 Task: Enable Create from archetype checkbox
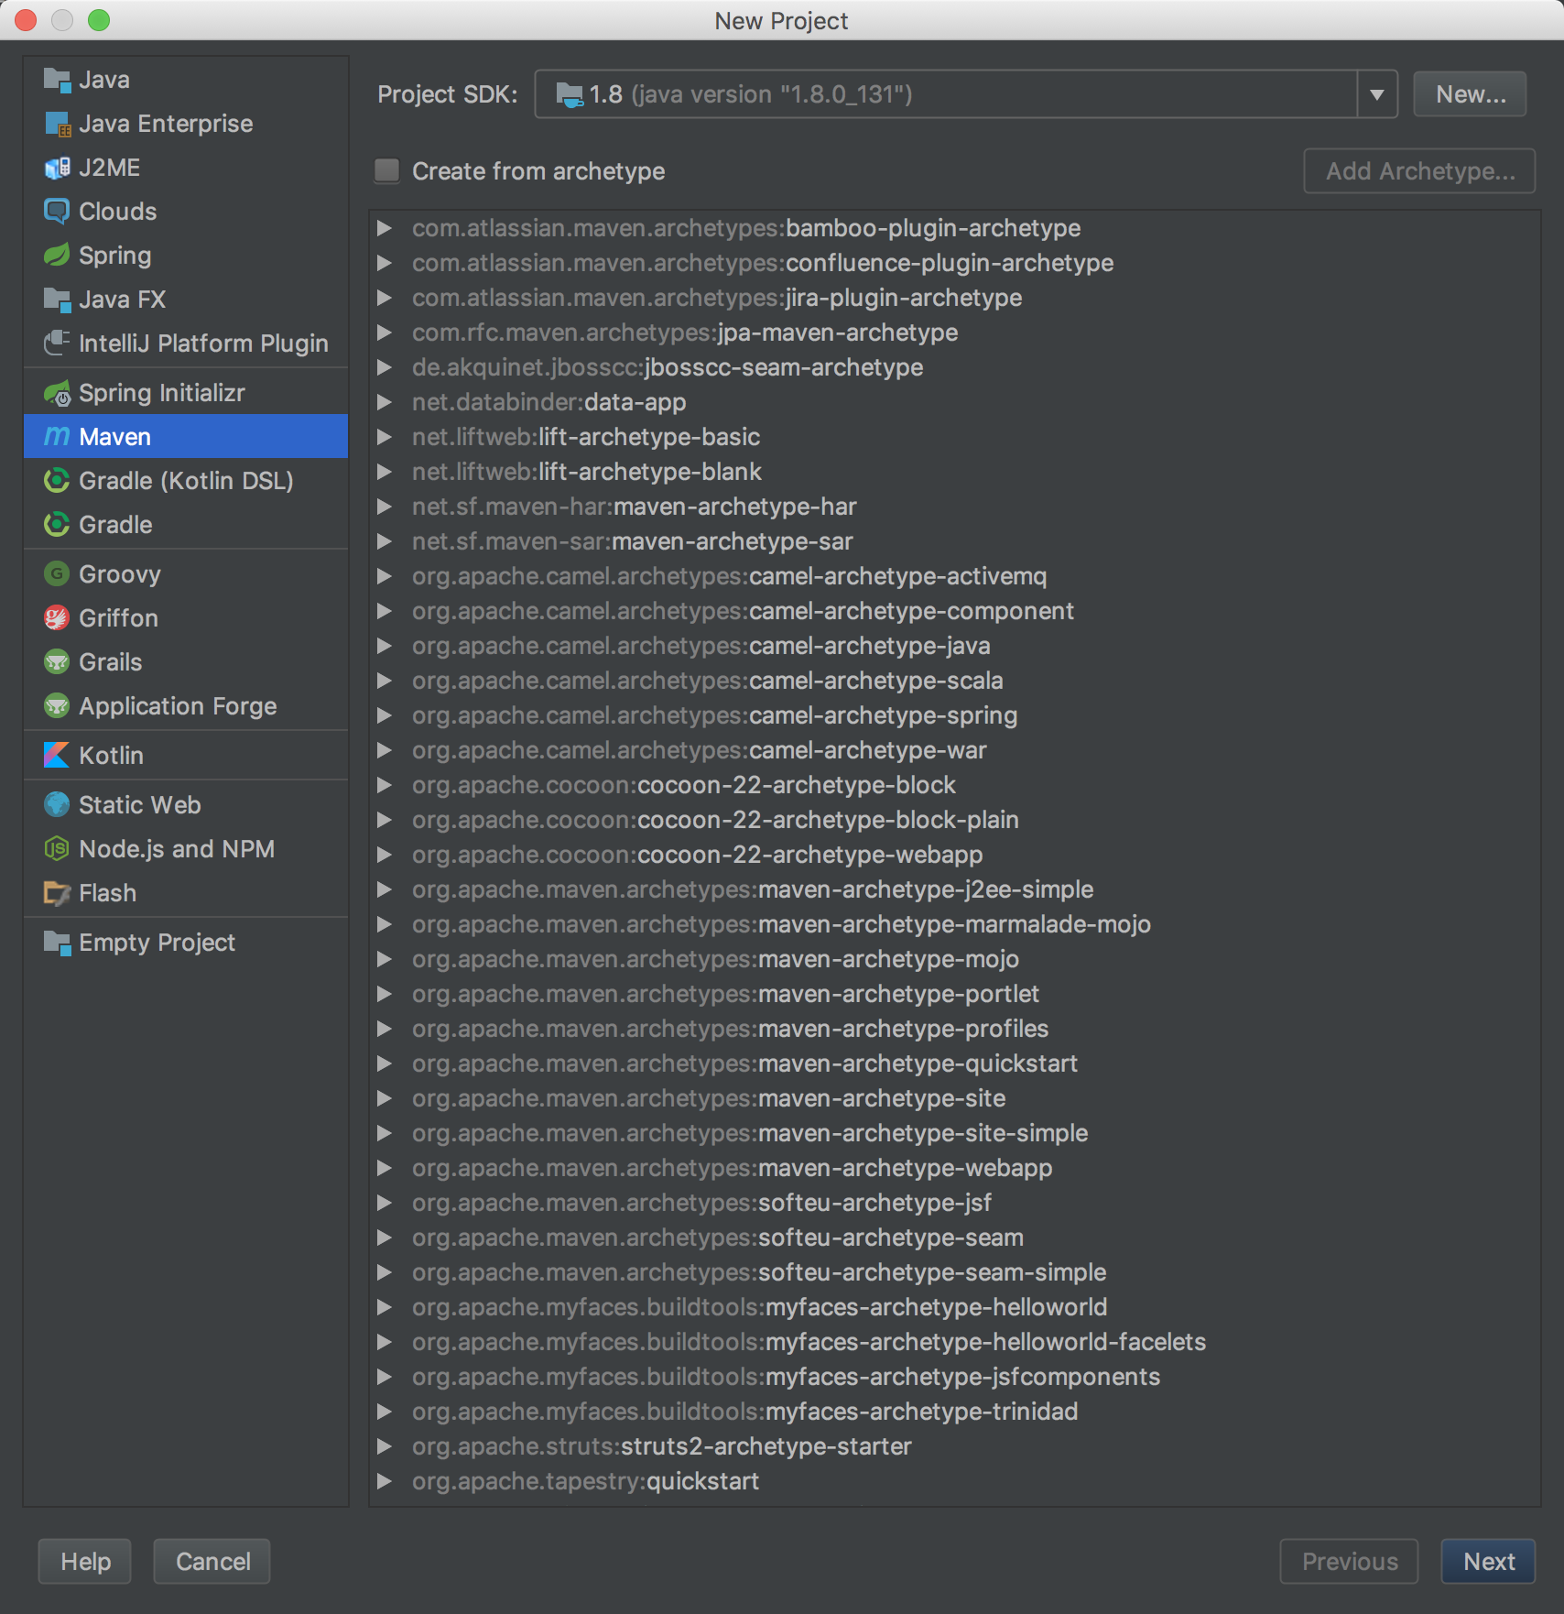(387, 171)
